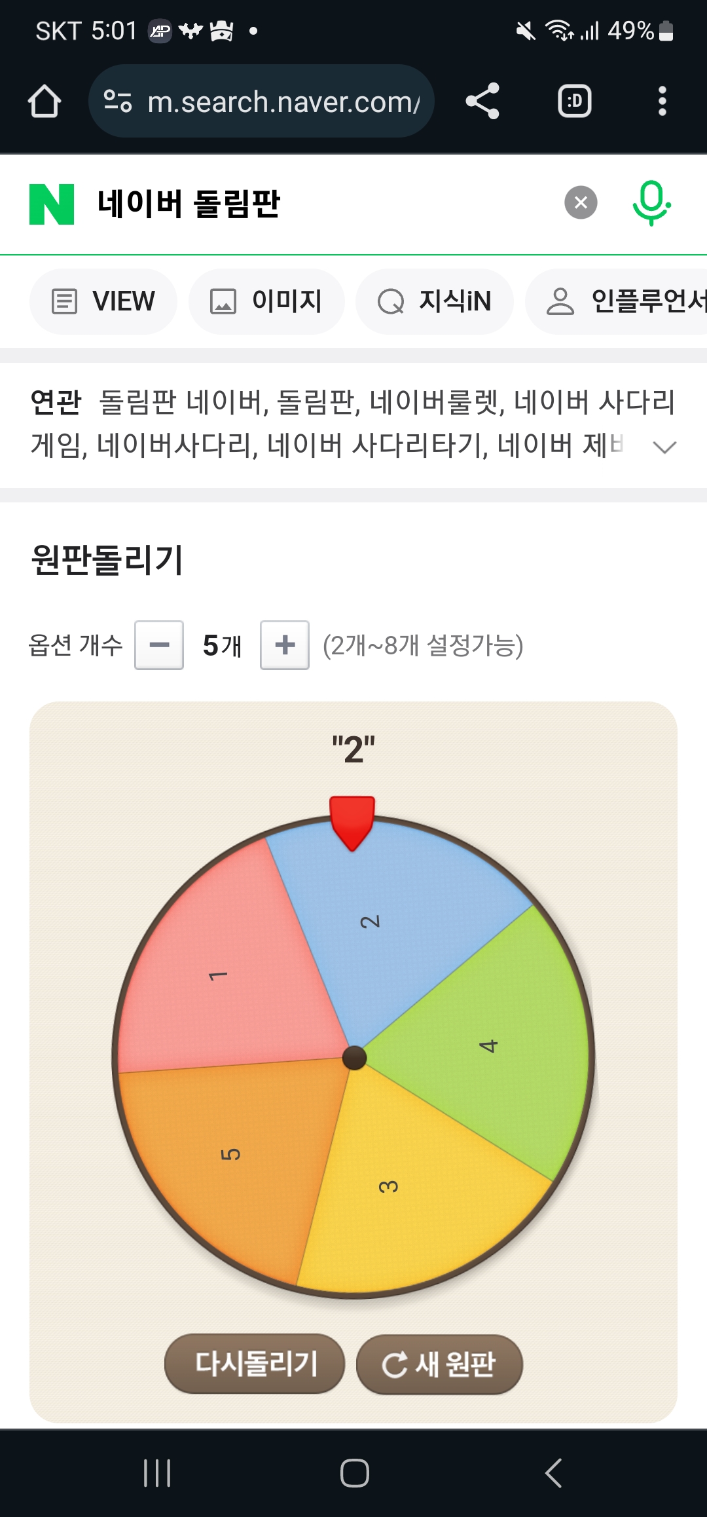Tap the browser home icon
The height and width of the screenshot is (1517, 707).
pos(45,102)
